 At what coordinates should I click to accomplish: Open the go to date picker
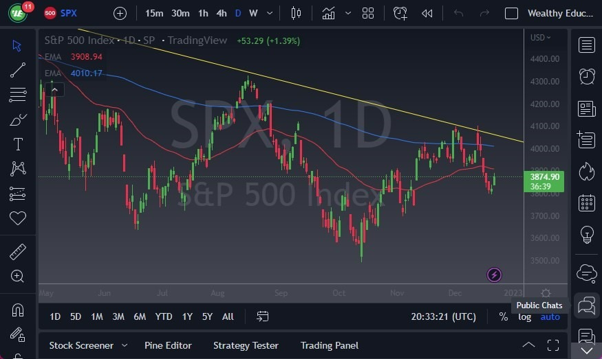(x=263, y=316)
